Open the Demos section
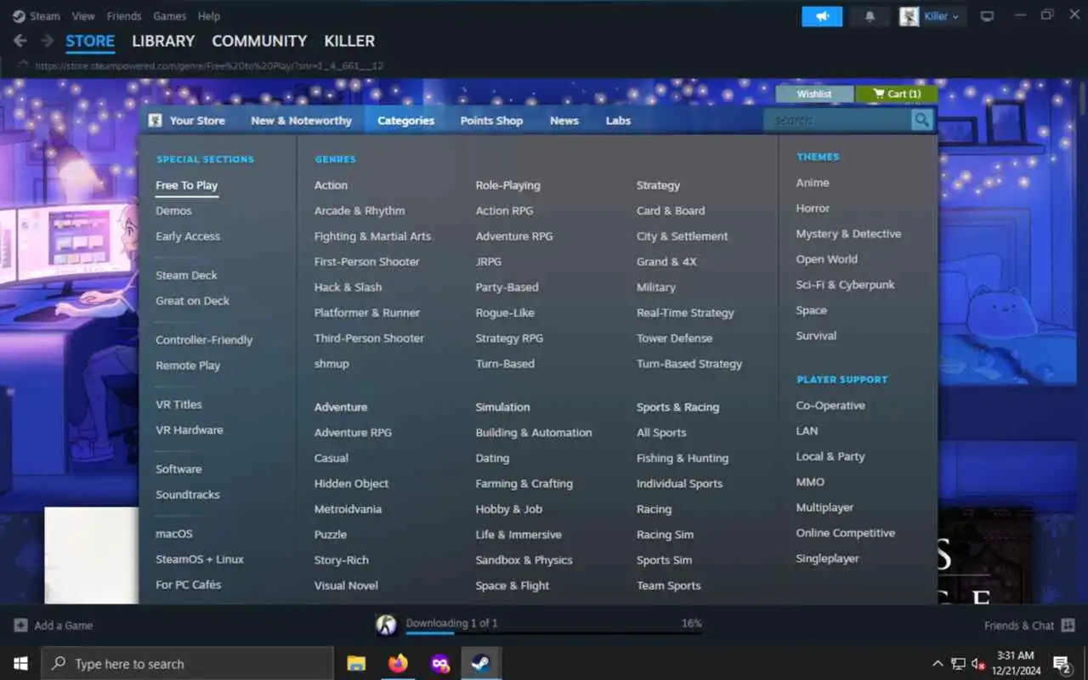The height and width of the screenshot is (680, 1088). (173, 211)
